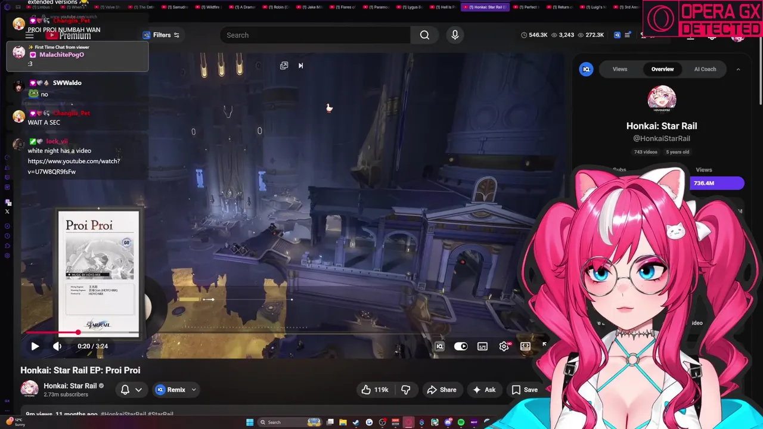
Task: Dislike the video
Action: click(x=406, y=390)
